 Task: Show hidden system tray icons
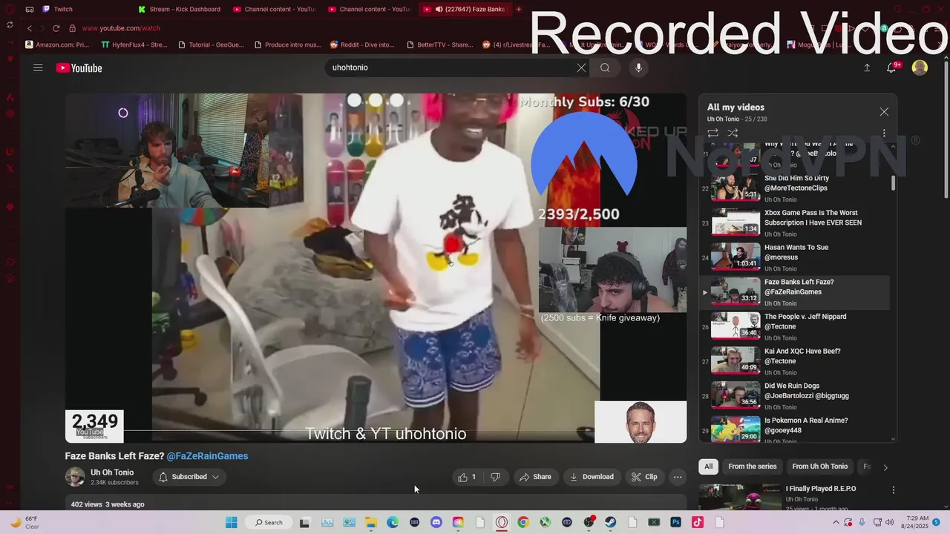836,522
